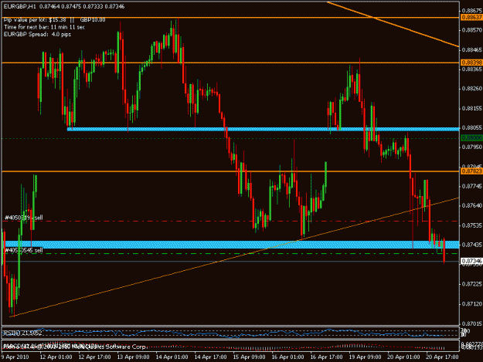The image size is (483, 362).
Task: Select the upper sell order label above red line
Action: (x=24, y=218)
